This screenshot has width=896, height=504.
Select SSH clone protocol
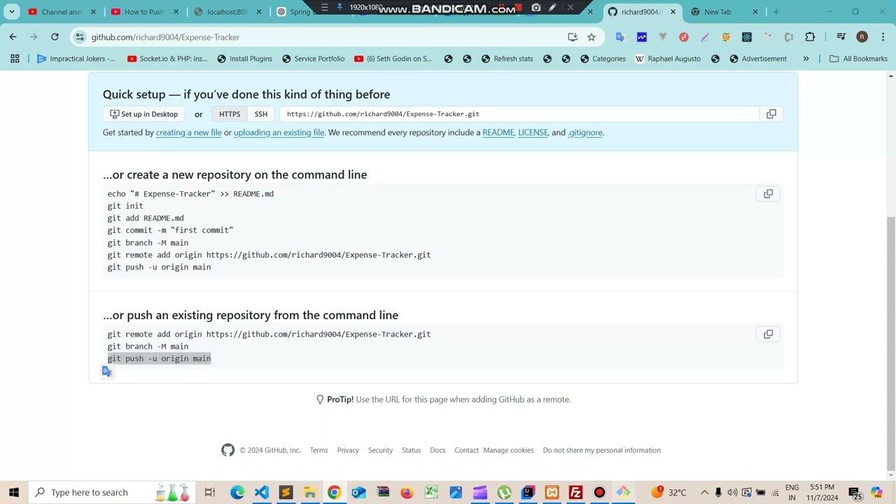[261, 114]
